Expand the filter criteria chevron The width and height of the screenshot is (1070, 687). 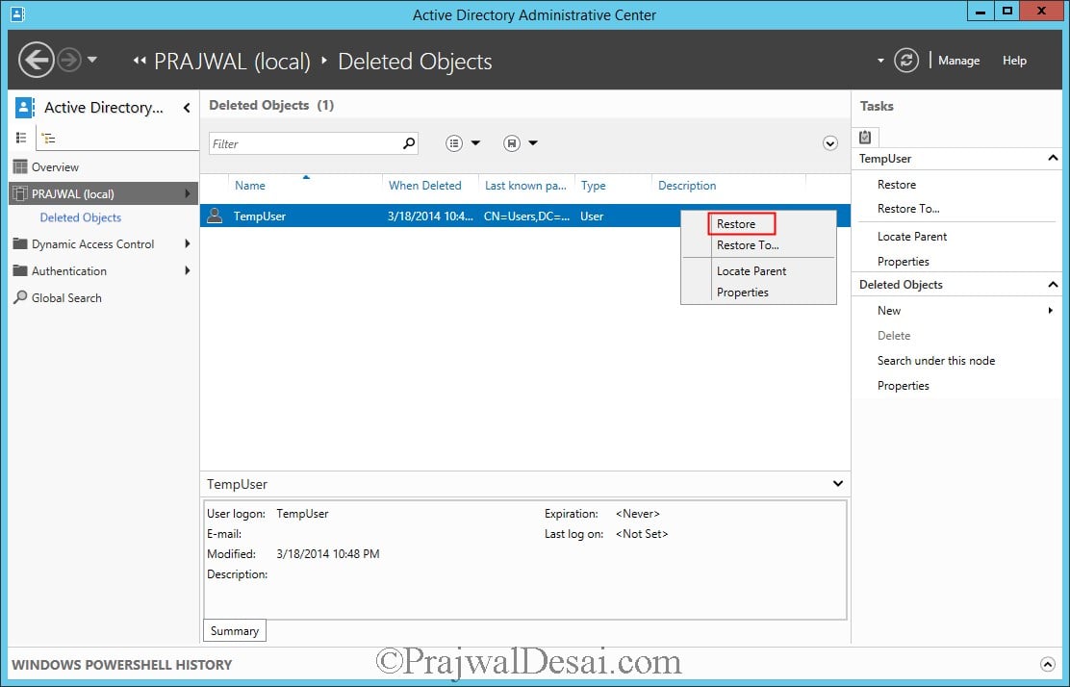829,143
